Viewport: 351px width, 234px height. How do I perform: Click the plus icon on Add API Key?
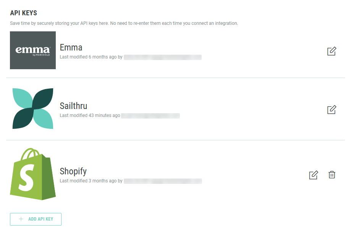pos(21,219)
